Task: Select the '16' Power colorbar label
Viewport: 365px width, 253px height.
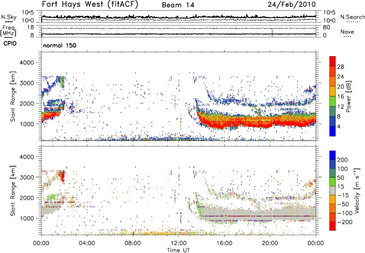Action: click(340, 97)
